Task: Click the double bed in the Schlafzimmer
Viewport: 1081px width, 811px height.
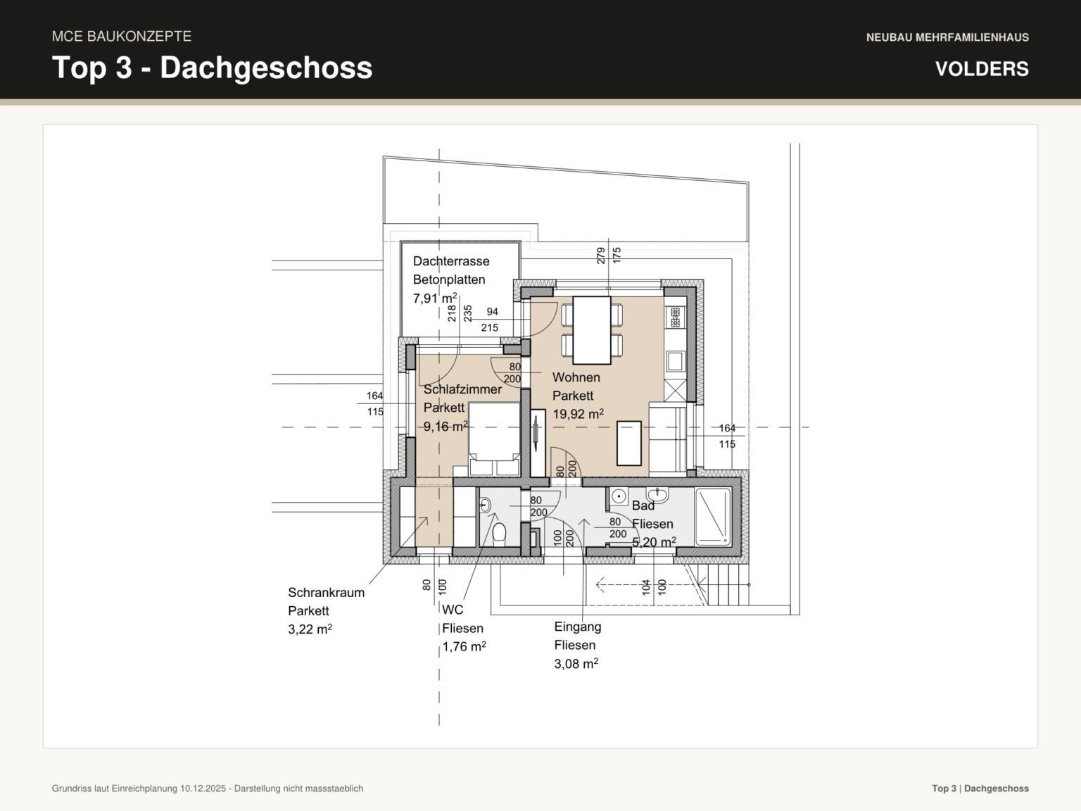Action: pyautogui.click(x=494, y=439)
